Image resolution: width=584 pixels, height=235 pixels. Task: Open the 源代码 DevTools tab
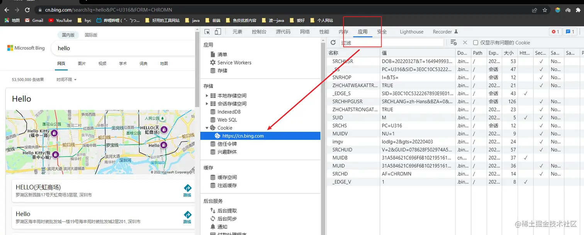coord(283,32)
